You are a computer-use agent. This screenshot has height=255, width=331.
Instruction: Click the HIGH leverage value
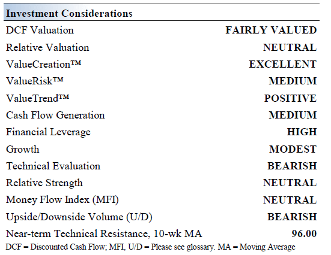[x=302, y=132]
